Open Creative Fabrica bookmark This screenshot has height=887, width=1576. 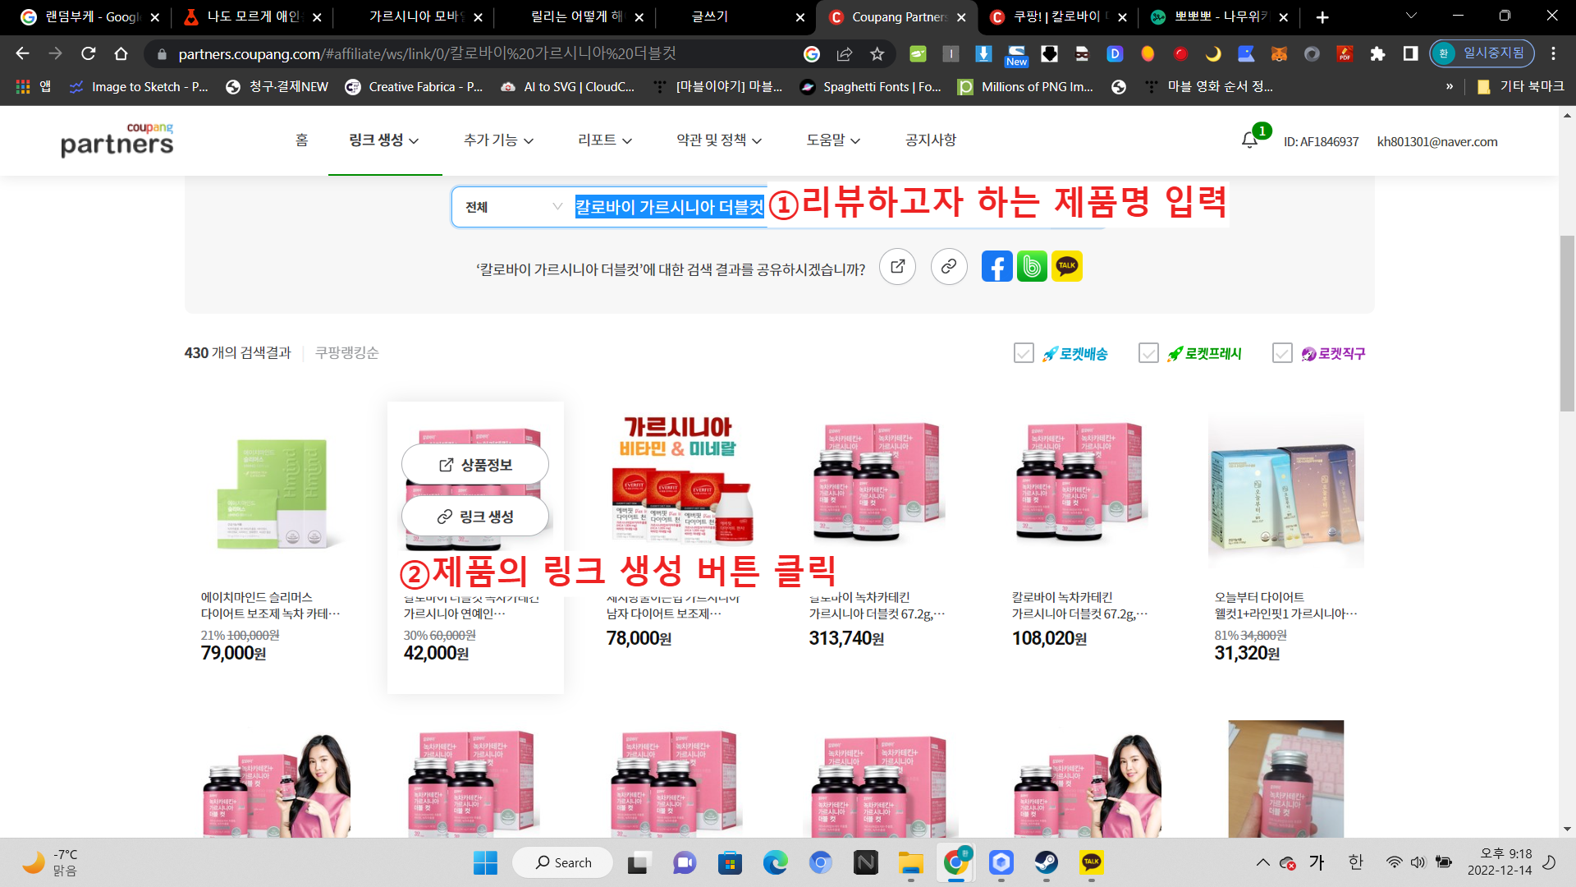[x=415, y=86]
